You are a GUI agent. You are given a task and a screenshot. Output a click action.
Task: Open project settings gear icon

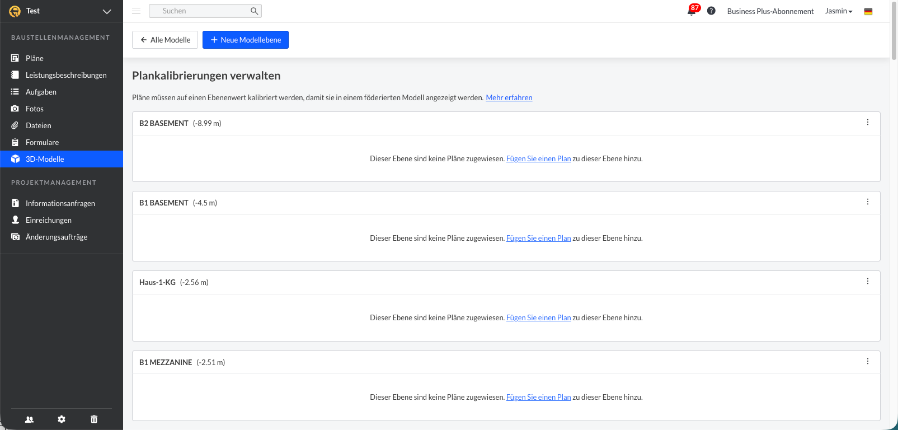pos(62,419)
